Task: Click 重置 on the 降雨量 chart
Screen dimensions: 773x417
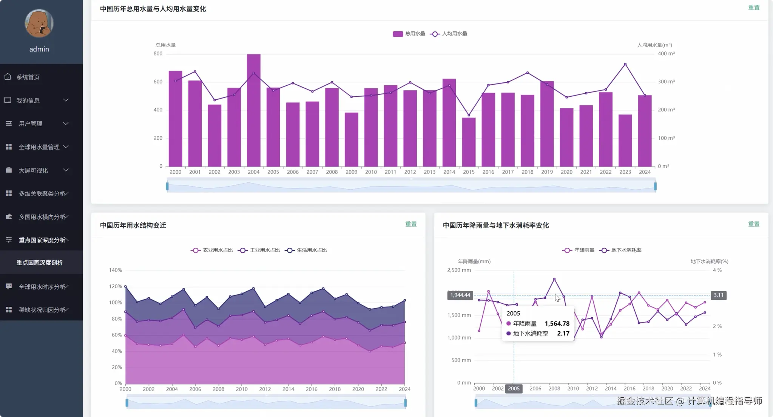Action: click(754, 224)
